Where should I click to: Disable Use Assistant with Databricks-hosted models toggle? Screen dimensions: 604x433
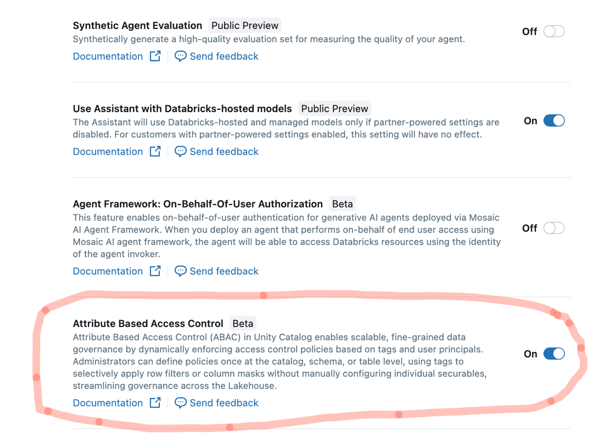pyautogui.click(x=554, y=121)
